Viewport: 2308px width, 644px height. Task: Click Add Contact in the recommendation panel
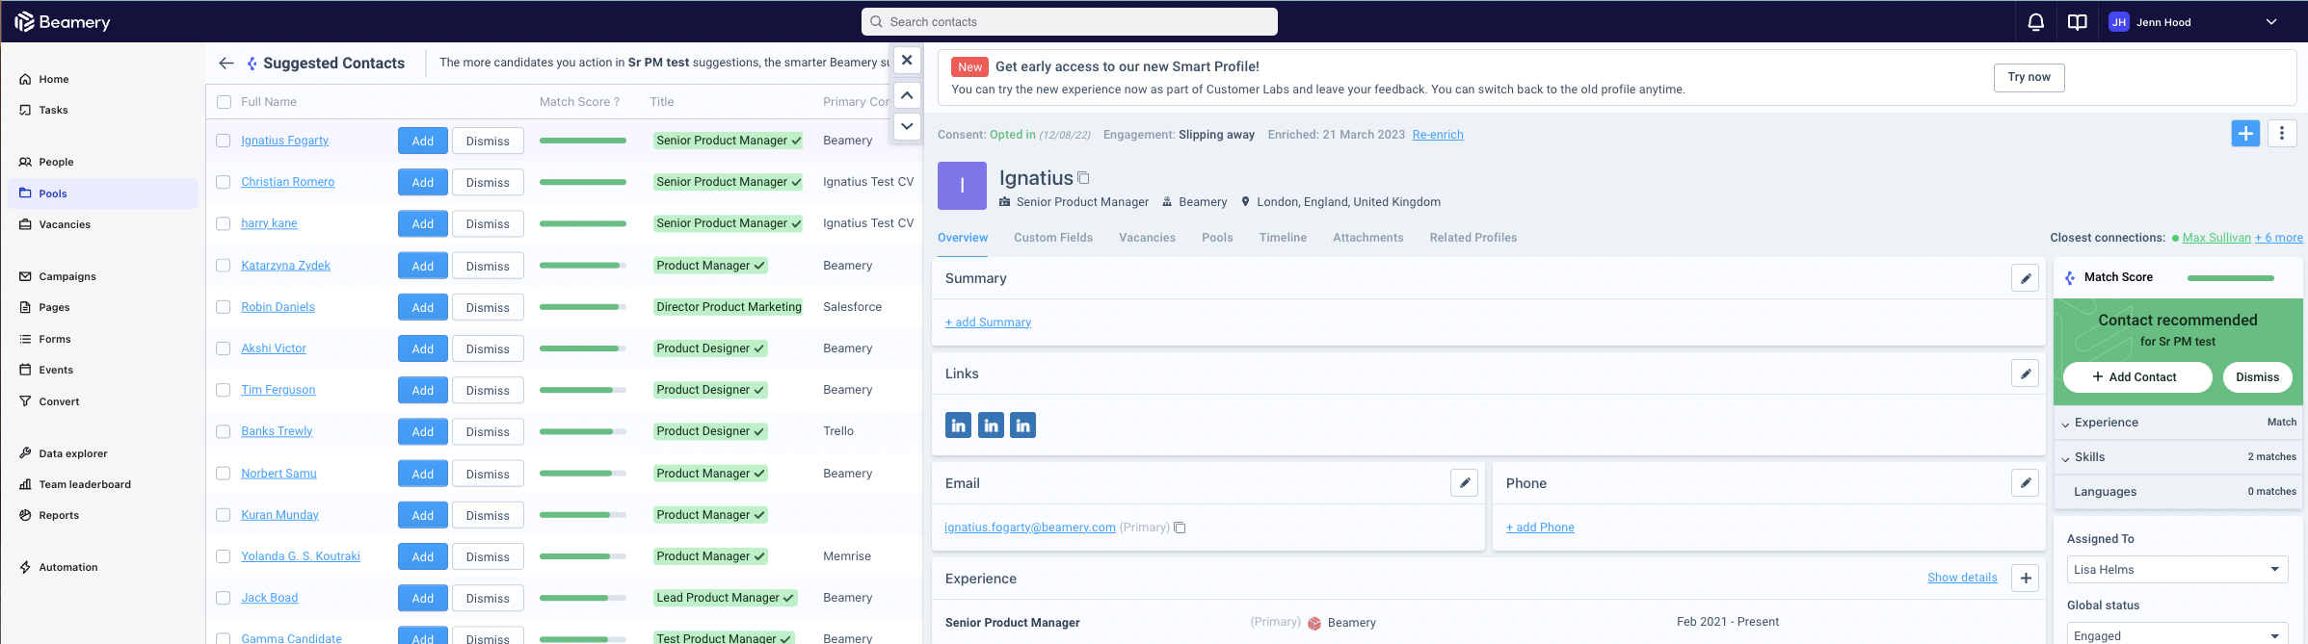tap(2136, 377)
